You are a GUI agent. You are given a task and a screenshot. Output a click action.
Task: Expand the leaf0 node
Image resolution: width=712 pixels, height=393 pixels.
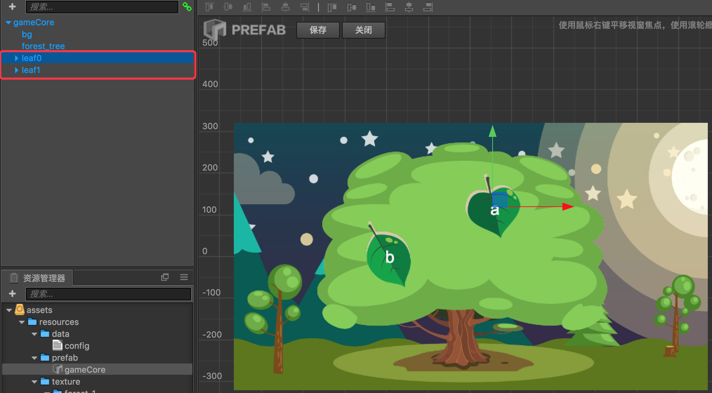point(16,58)
